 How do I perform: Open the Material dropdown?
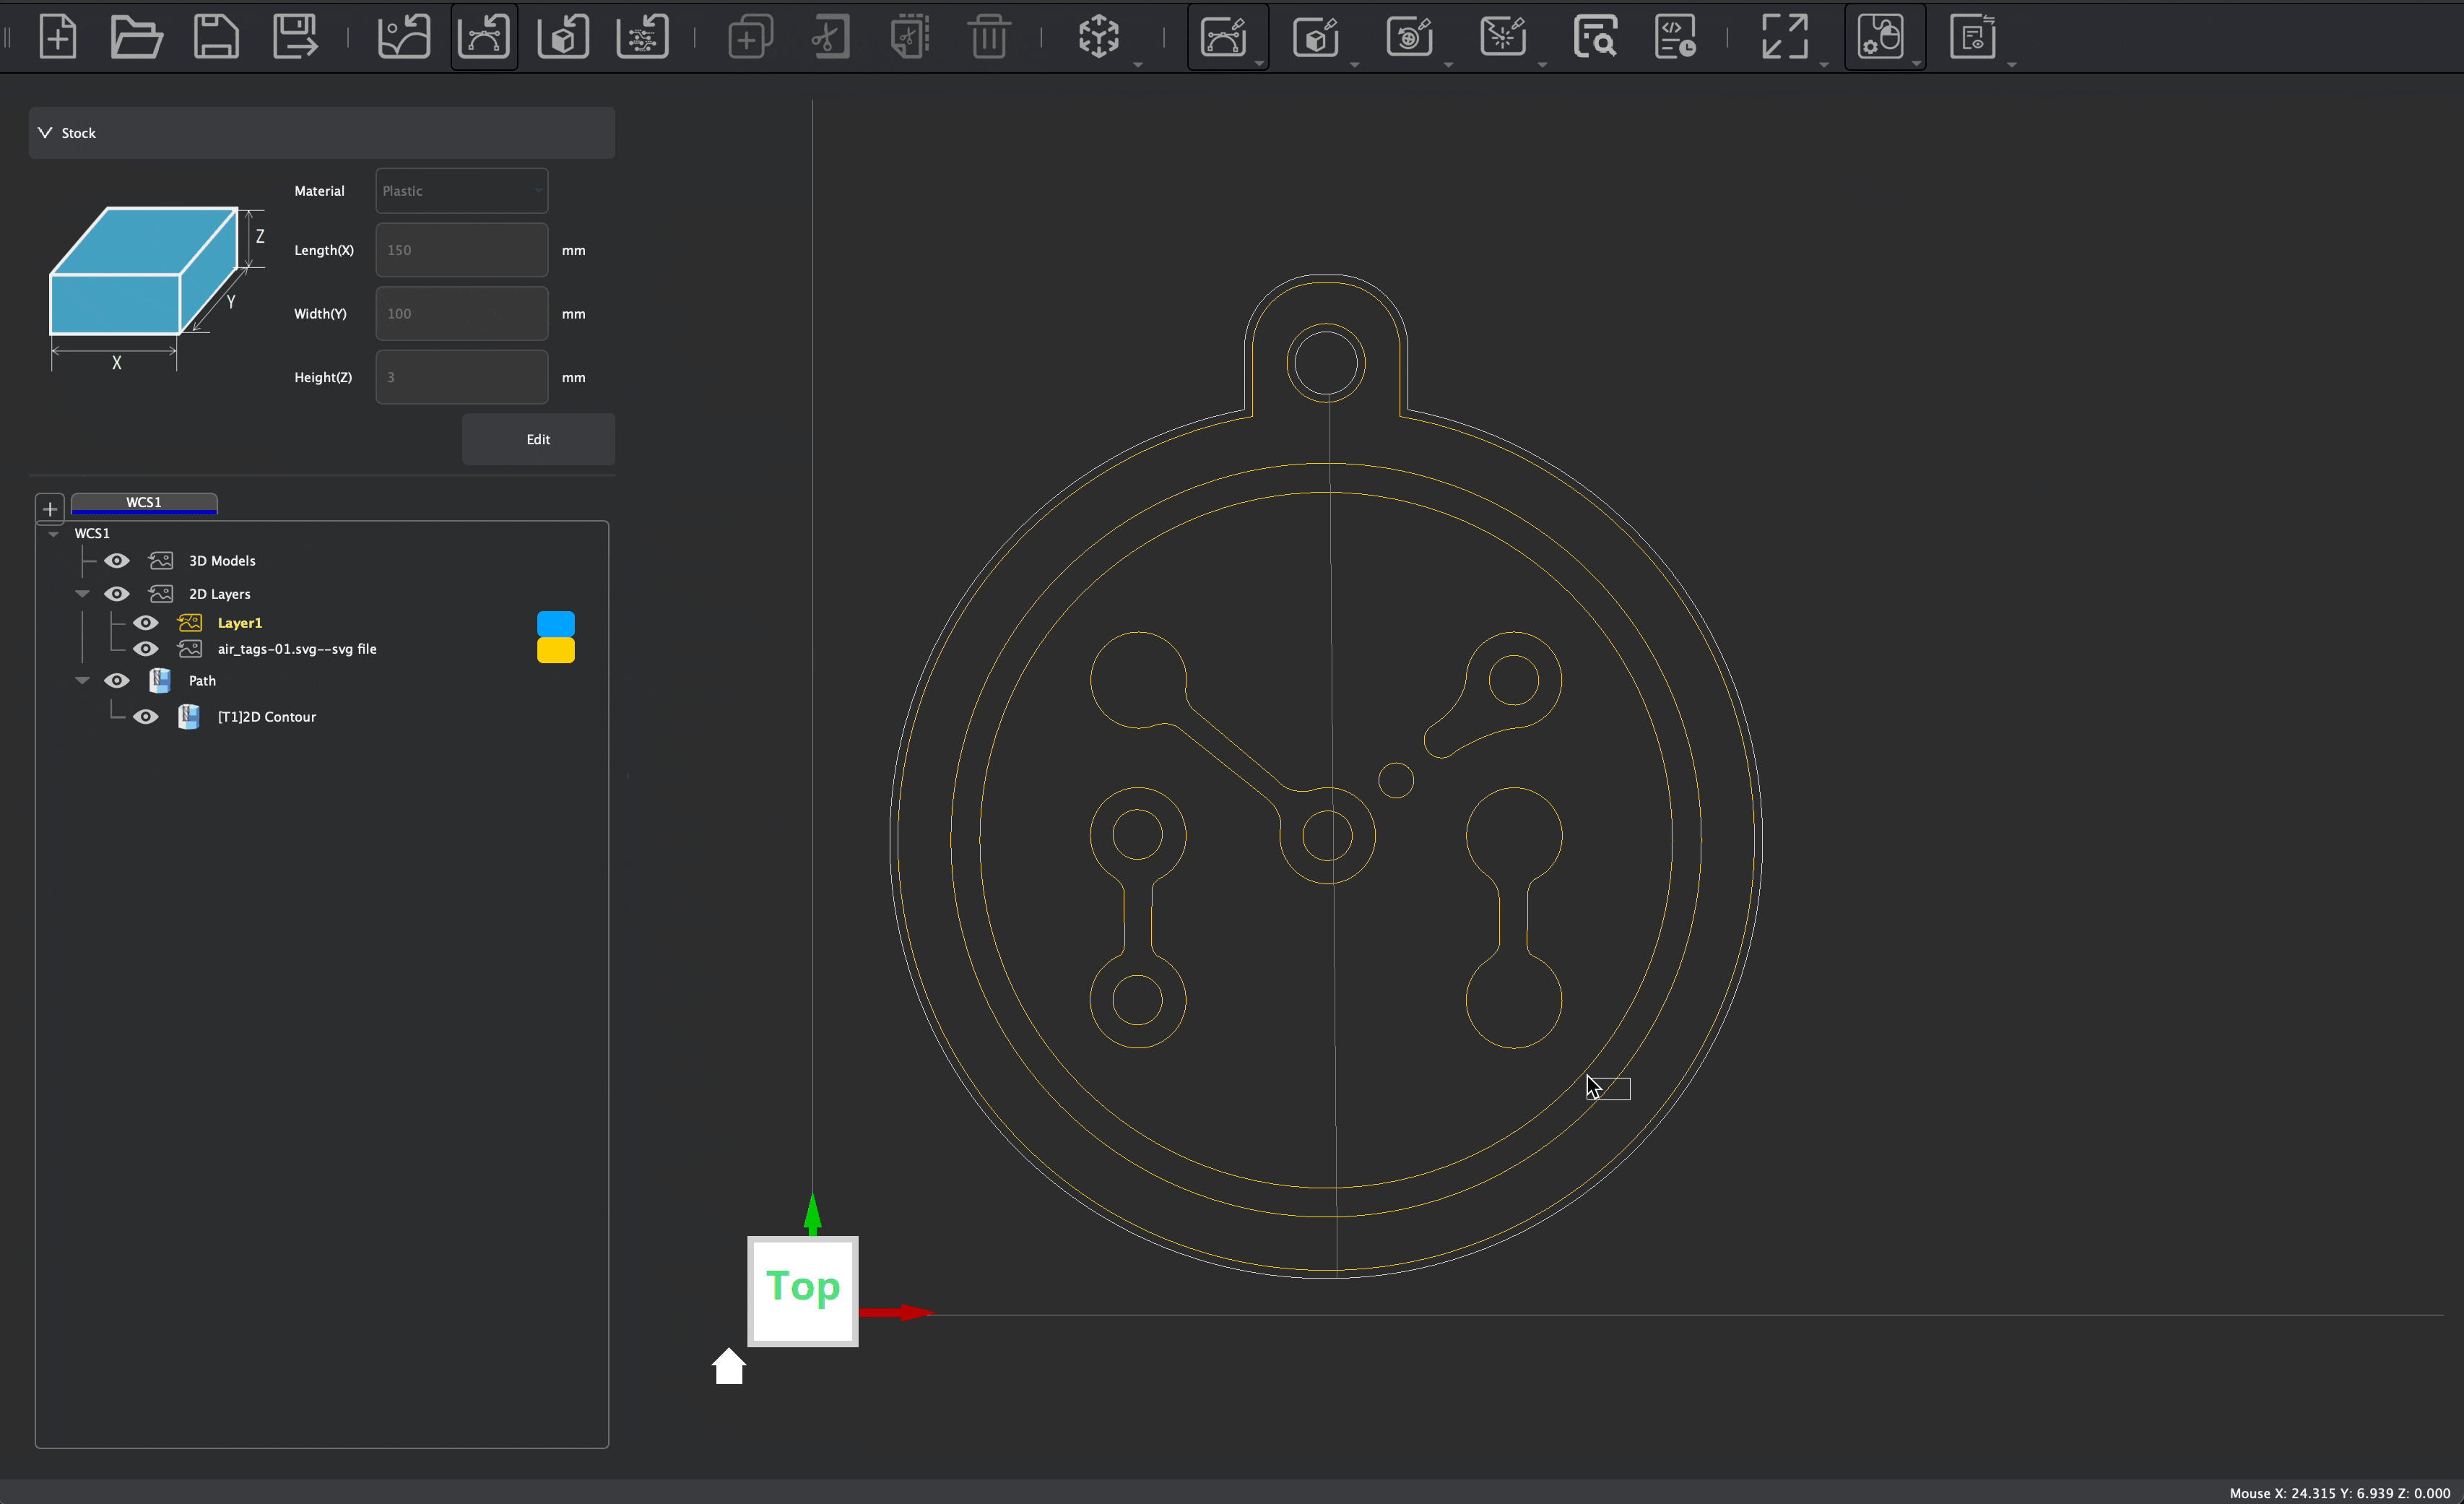coord(461,191)
